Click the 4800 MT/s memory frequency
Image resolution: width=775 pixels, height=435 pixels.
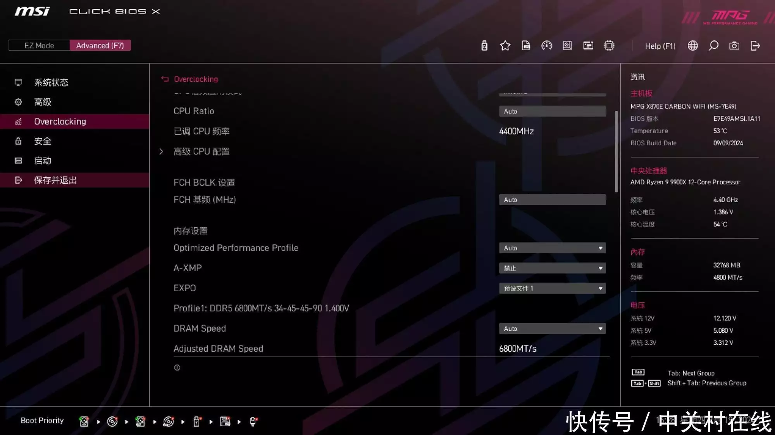(728, 277)
